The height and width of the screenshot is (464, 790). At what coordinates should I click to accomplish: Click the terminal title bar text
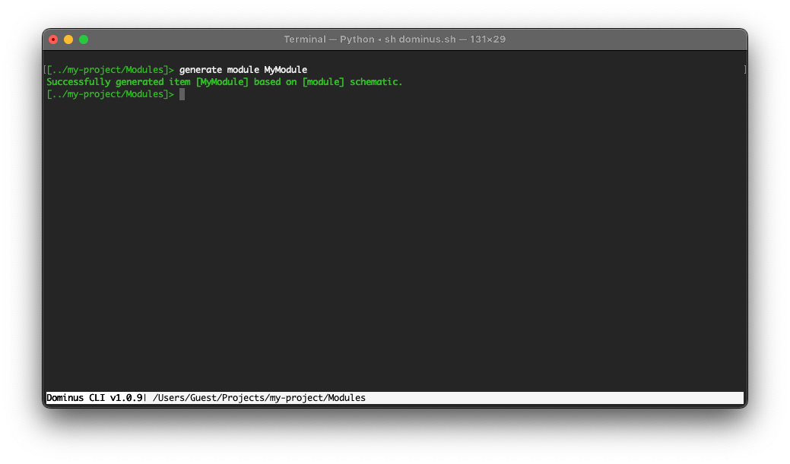tap(394, 39)
